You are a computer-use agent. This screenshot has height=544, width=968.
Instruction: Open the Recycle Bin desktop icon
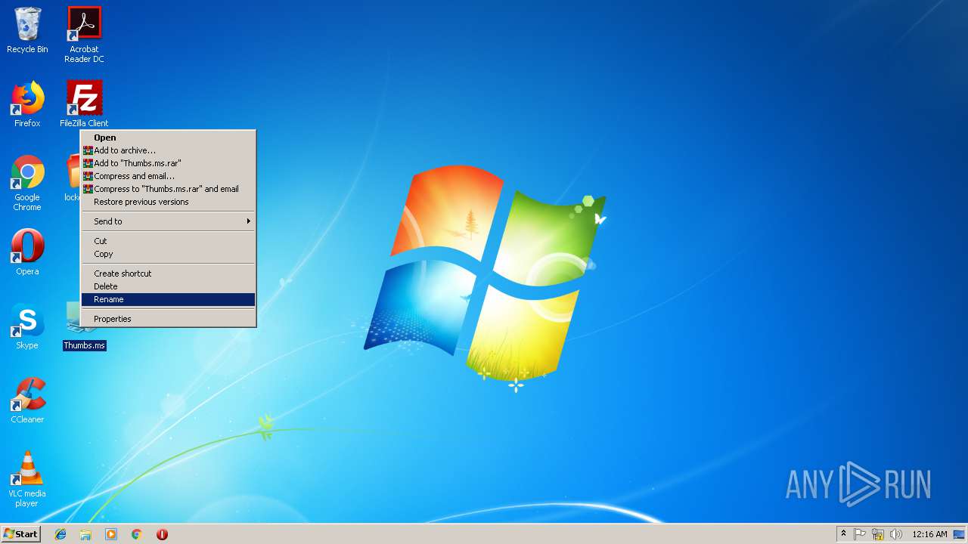27,30
